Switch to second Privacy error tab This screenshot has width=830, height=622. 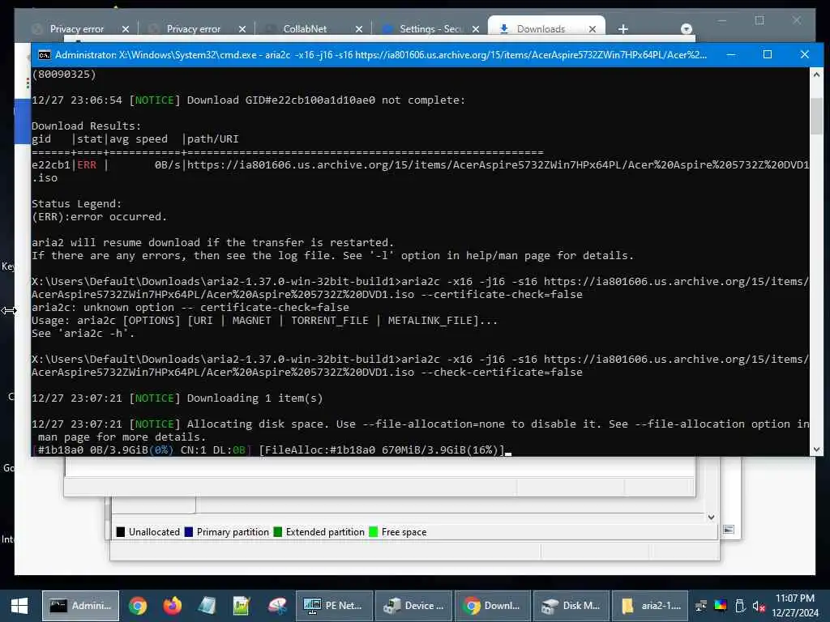tap(193, 29)
